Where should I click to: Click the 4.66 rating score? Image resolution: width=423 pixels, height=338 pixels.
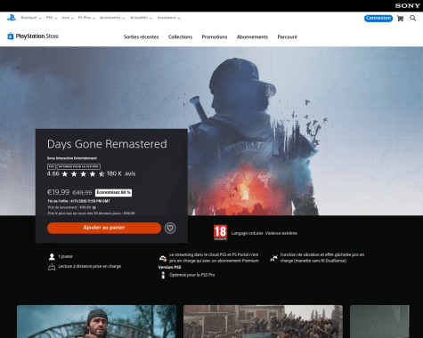pos(53,173)
